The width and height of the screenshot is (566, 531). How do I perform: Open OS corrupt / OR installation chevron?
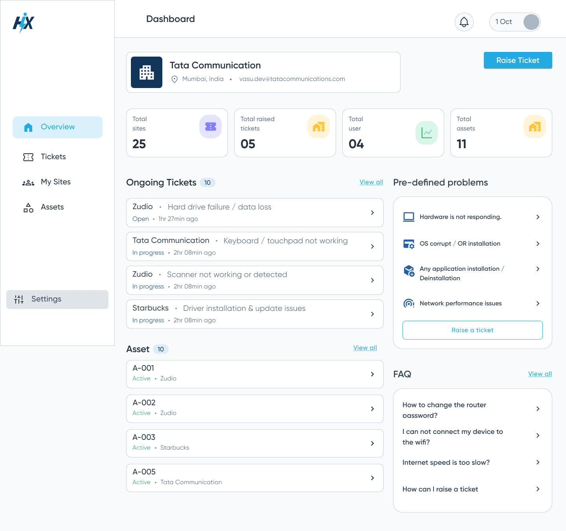tap(538, 244)
